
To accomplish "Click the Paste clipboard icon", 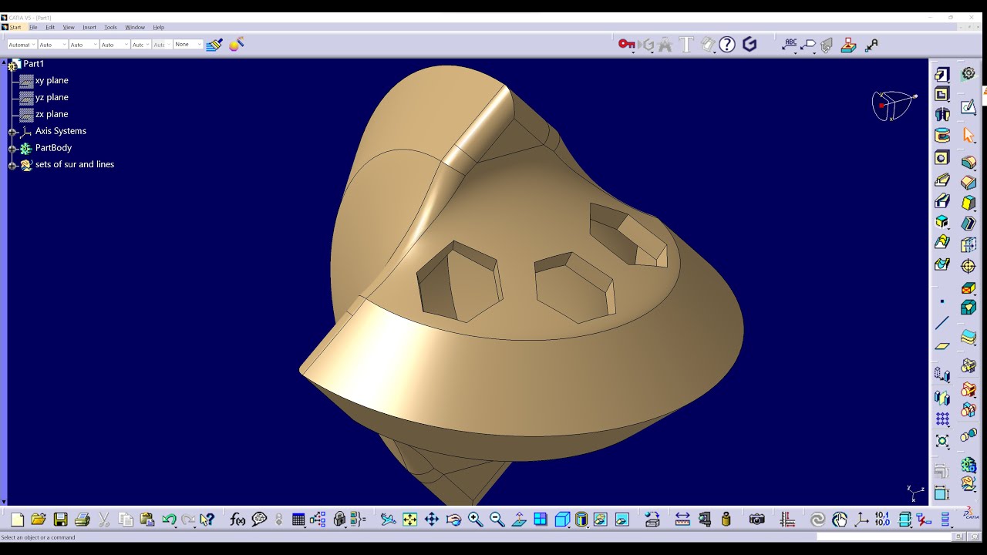I will [x=147, y=520].
